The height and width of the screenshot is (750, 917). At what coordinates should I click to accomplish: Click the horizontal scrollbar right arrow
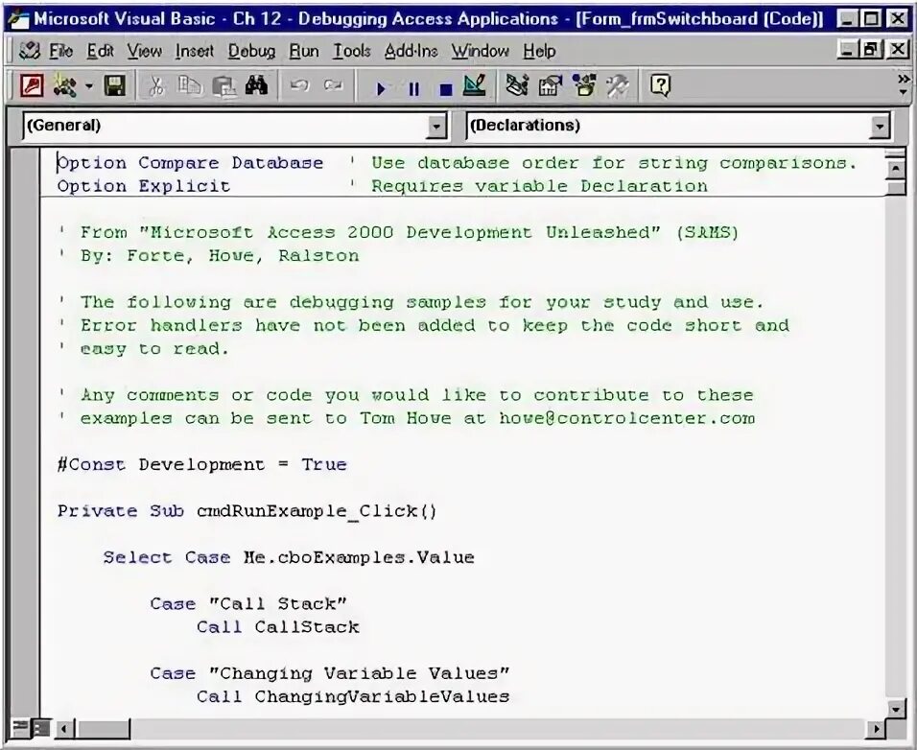[876, 728]
